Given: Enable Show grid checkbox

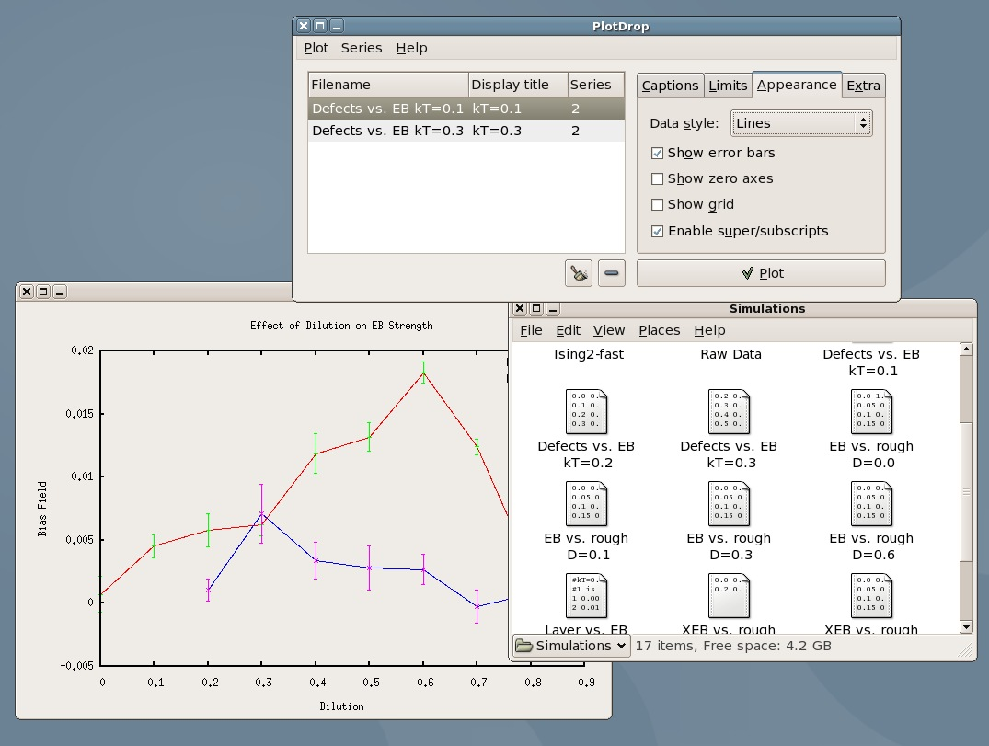Looking at the screenshot, I should tap(657, 205).
